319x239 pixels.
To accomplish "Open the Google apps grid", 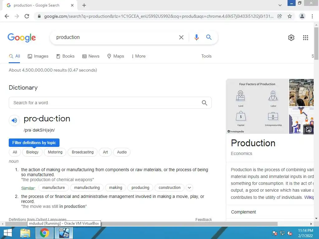I will 306,38.
